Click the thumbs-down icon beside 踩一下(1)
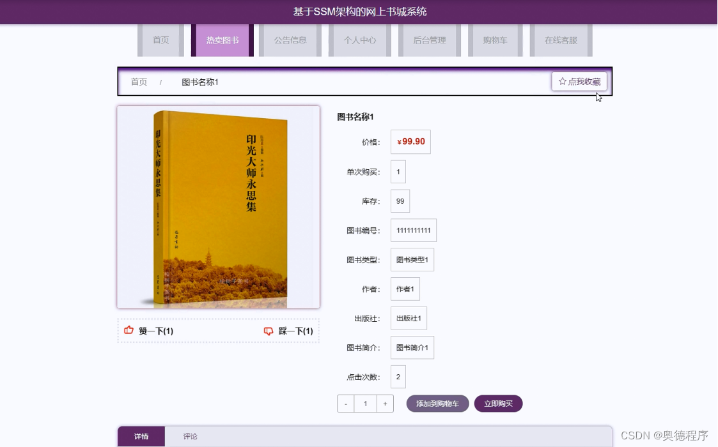The height and width of the screenshot is (447, 718). (269, 330)
